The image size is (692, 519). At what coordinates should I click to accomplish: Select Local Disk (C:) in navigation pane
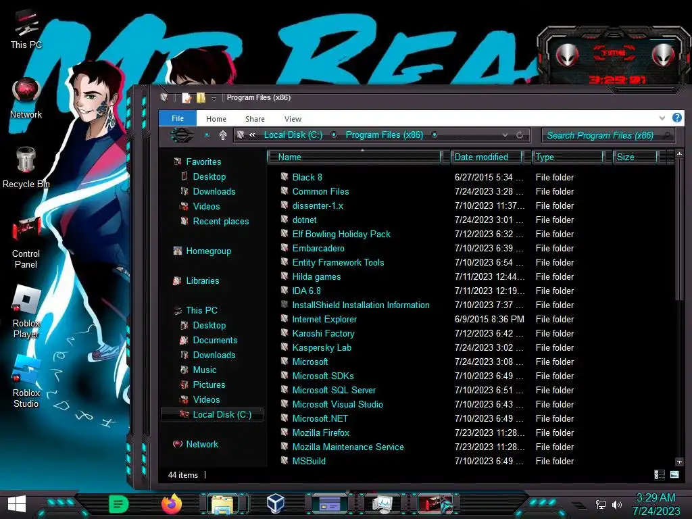click(213, 414)
